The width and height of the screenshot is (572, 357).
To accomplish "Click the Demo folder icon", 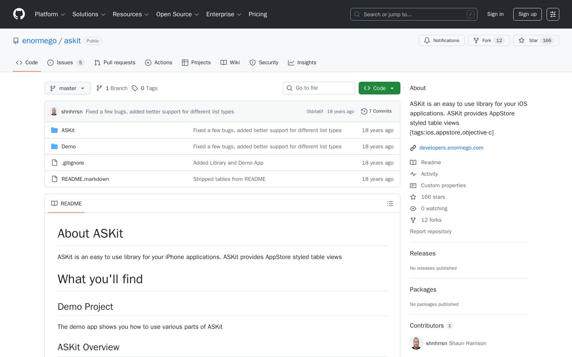I will (54, 146).
